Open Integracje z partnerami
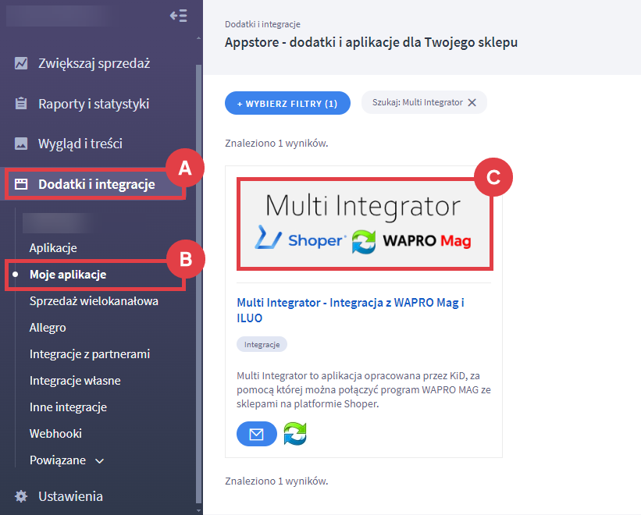 [90, 354]
